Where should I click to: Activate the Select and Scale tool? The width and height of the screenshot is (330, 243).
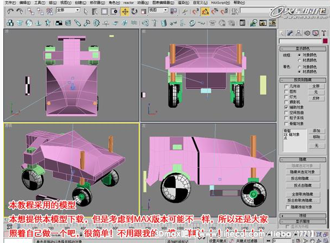click(144, 11)
